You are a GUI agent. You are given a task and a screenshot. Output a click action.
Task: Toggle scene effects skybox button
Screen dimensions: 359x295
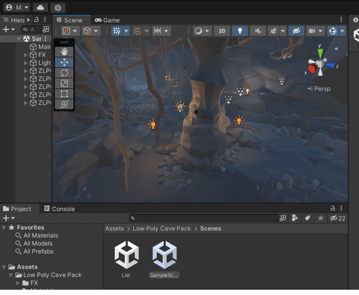(273, 31)
